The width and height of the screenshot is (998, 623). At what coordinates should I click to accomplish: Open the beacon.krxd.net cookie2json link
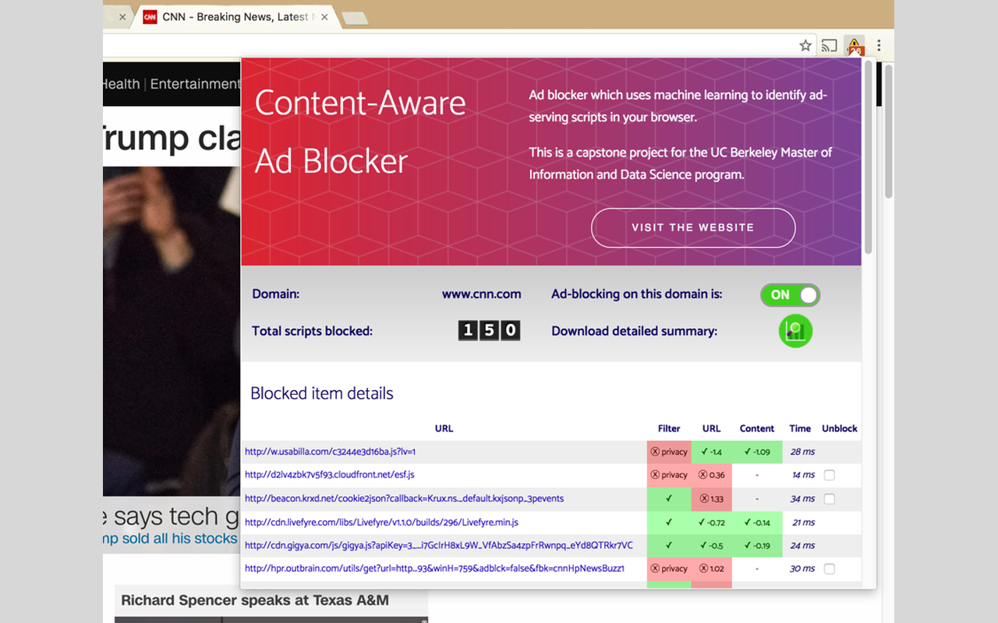[x=404, y=498]
